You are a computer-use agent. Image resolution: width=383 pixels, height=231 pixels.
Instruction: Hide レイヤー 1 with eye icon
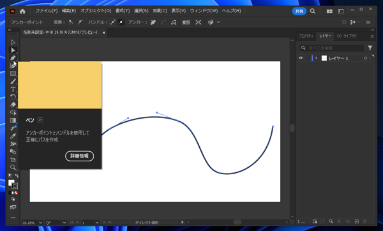[x=301, y=58]
